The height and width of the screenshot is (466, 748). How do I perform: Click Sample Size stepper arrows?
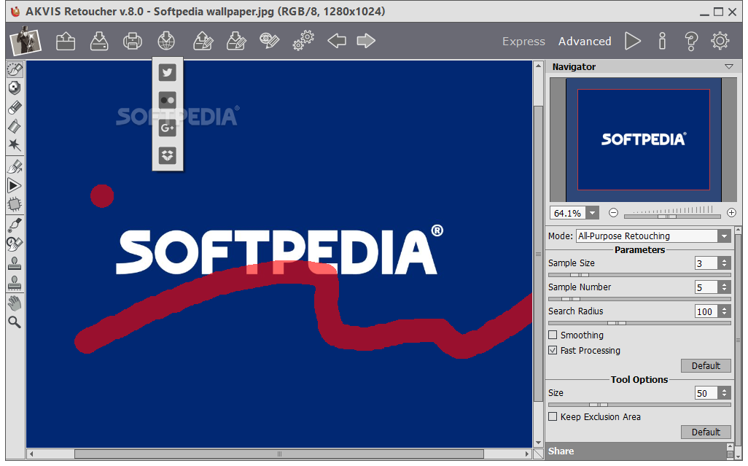click(724, 263)
